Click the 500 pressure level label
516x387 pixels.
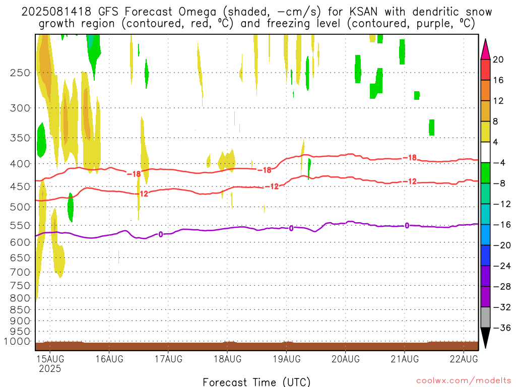point(20,207)
